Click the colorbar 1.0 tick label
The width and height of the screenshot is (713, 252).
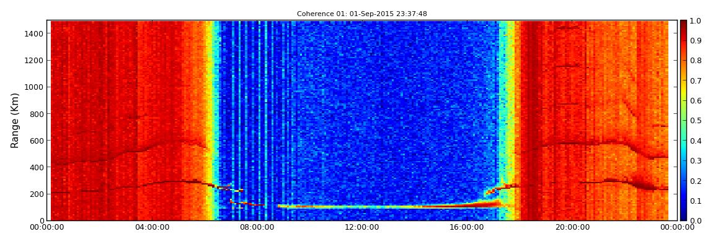tap(696, 21)
